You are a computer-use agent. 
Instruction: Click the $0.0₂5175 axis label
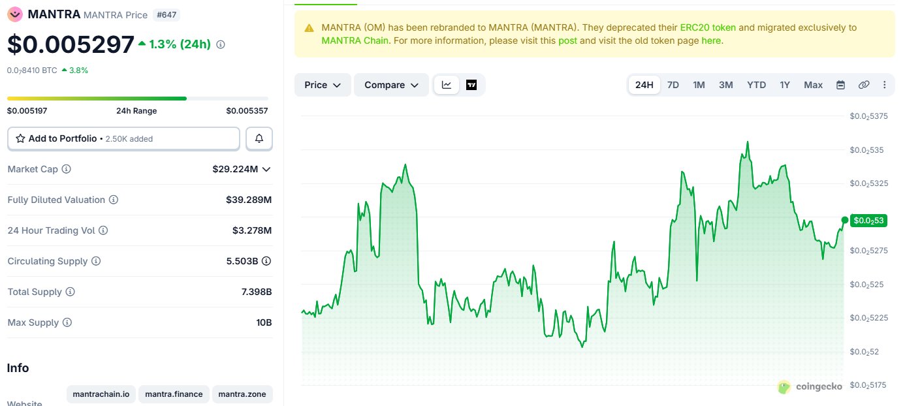868,385
